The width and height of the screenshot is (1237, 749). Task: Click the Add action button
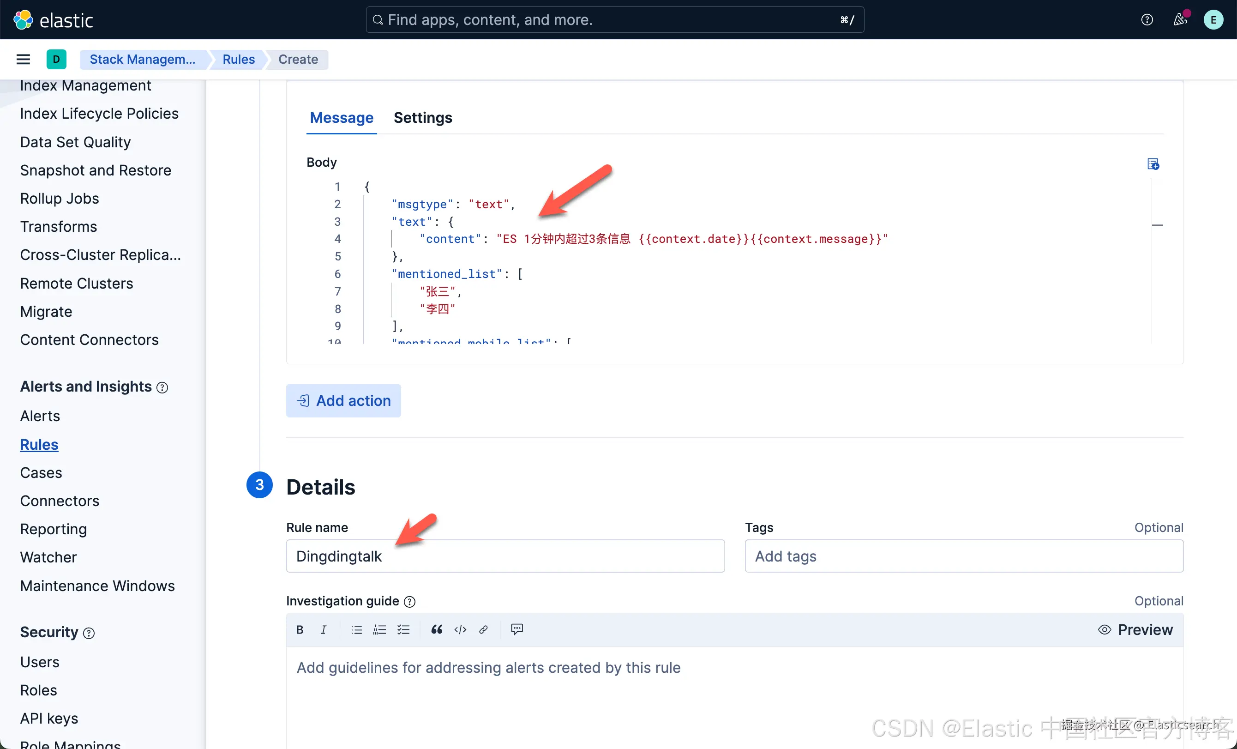pos(343,400)
